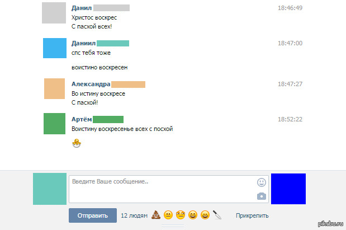
Task: Open the Прикрепить attach menu
Action: point(252,215)
